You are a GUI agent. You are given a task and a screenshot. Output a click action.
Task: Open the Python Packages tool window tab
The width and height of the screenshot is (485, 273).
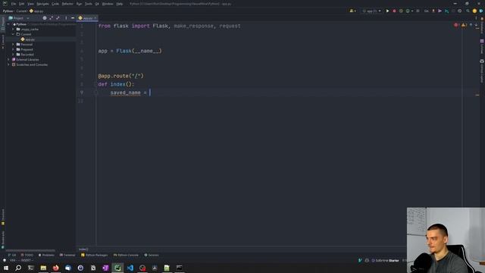click(94, 255)
